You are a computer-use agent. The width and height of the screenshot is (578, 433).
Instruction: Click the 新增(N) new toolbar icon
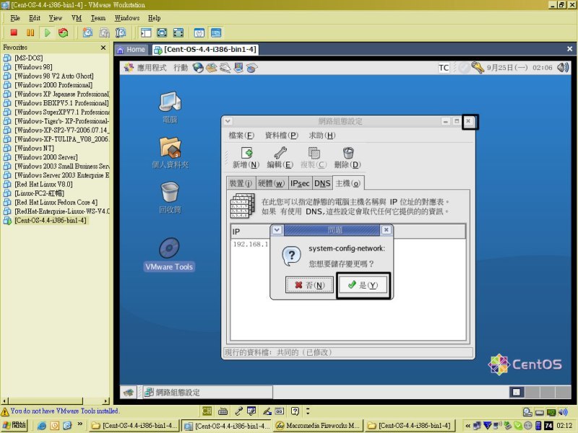pos(246,157)
